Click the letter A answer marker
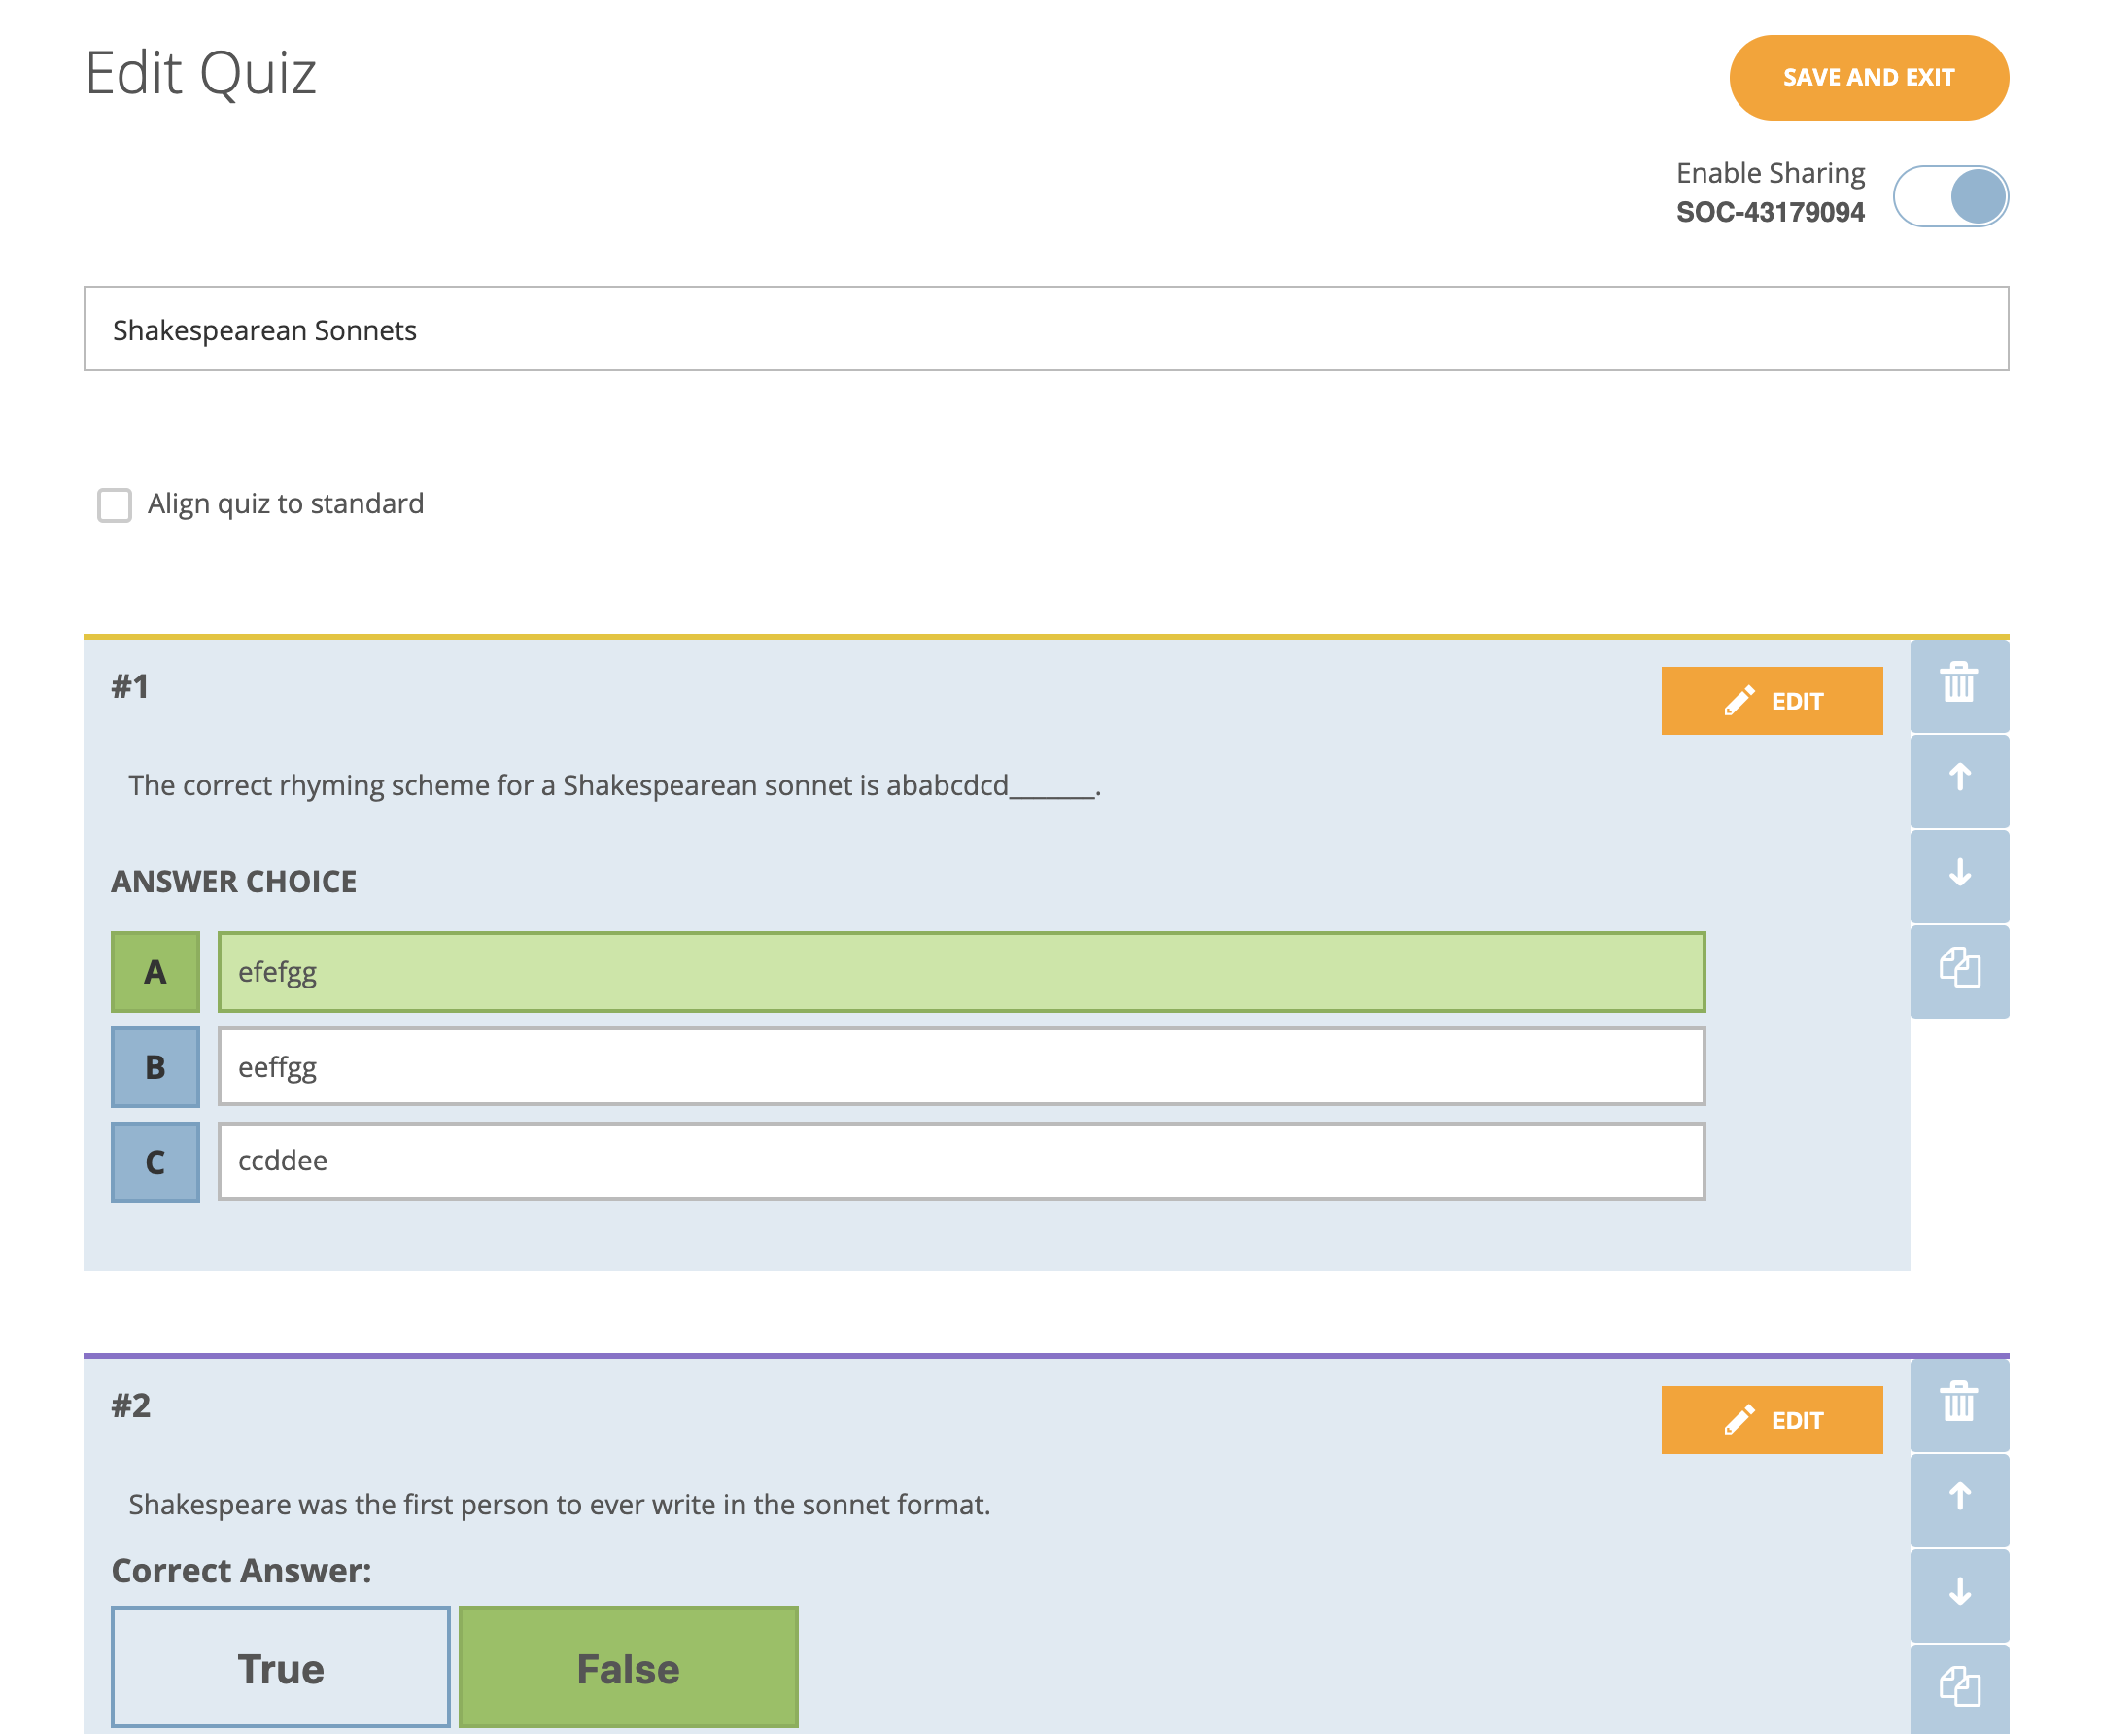The height and width of the screenshot is (1734, 2101). pos(155,971)
